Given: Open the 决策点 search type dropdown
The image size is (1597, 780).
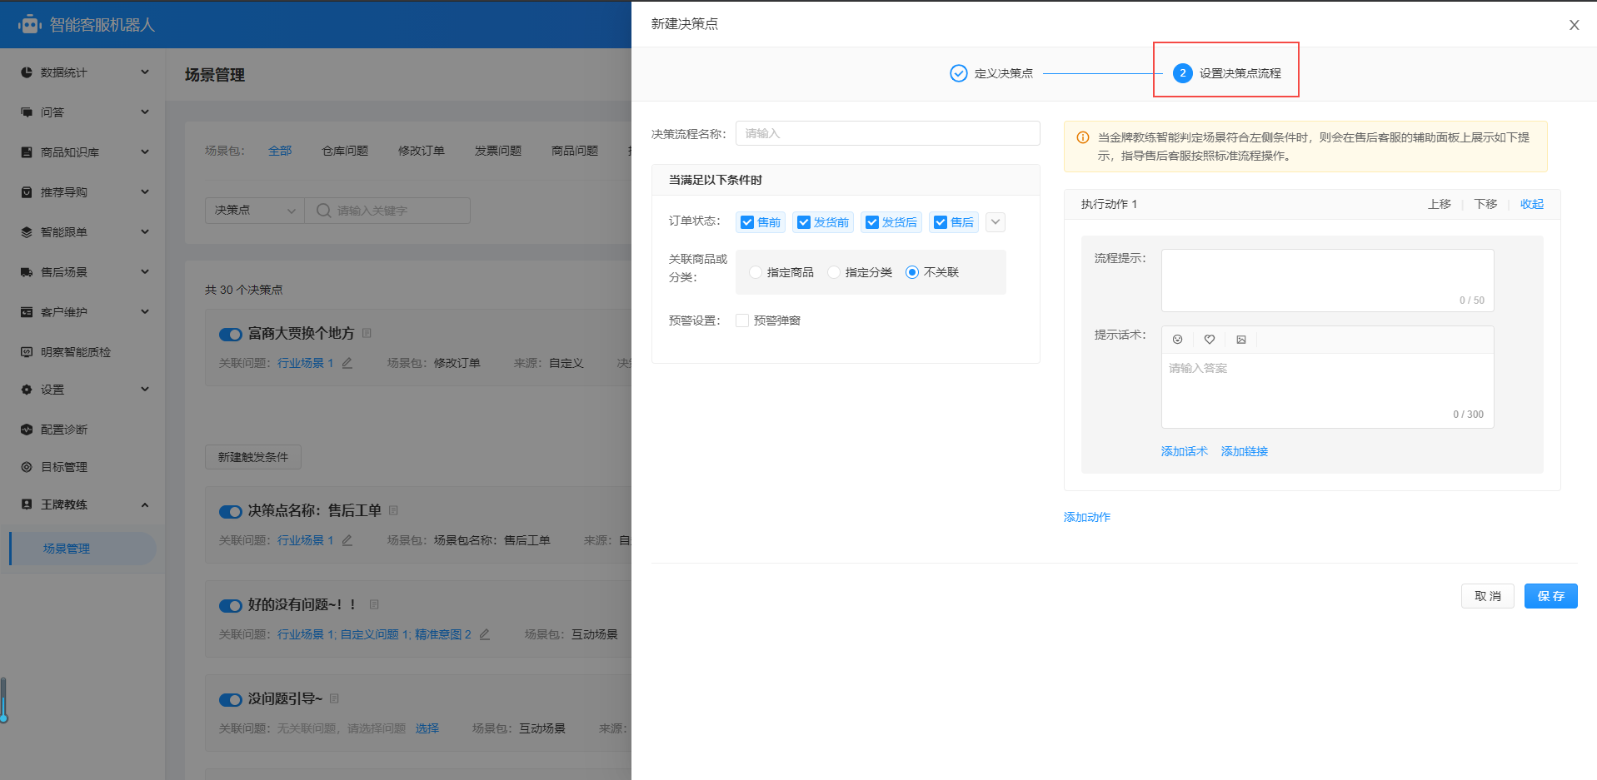Looking at the screenshot, I should (x=254, y=211).
